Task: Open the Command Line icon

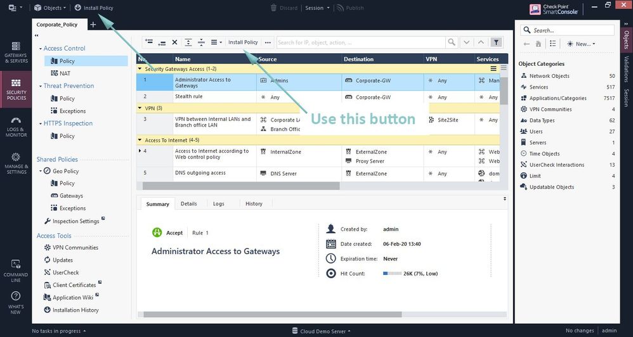Action: point(16,269)
